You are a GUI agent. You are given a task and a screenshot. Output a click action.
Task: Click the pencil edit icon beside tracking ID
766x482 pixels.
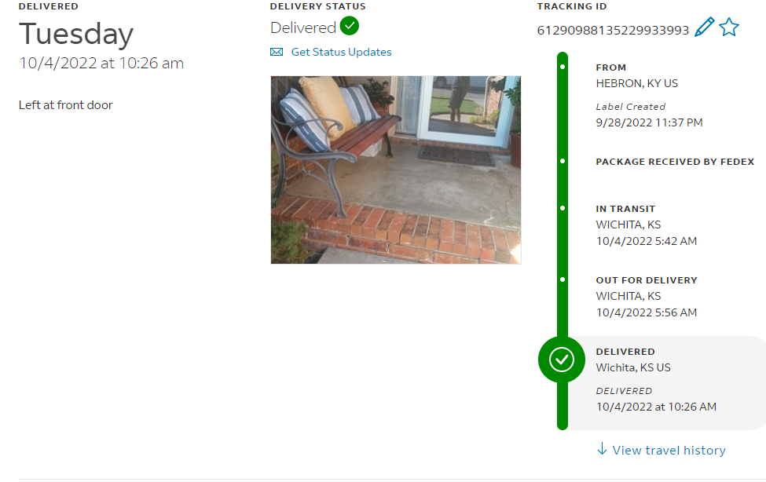705,27
